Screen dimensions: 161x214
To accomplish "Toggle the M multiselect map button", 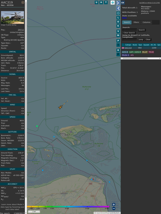I will (x=118, y=36).
